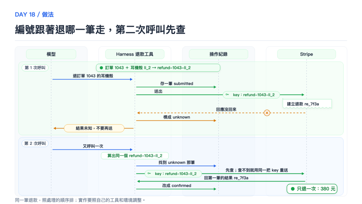Screen dimensions: 362x204
Task: Click the 第 1 次呼叫 label
Action: point(35,68)
